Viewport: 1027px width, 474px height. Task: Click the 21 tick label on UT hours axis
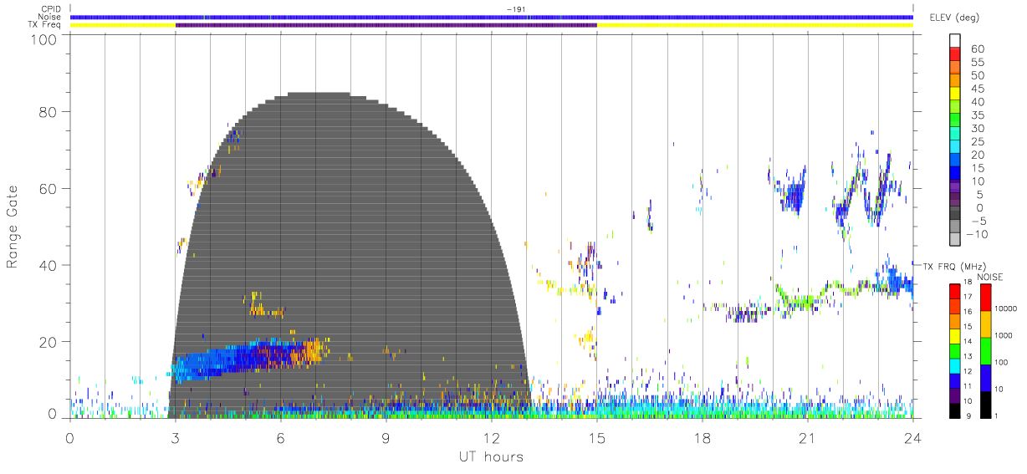808,439
